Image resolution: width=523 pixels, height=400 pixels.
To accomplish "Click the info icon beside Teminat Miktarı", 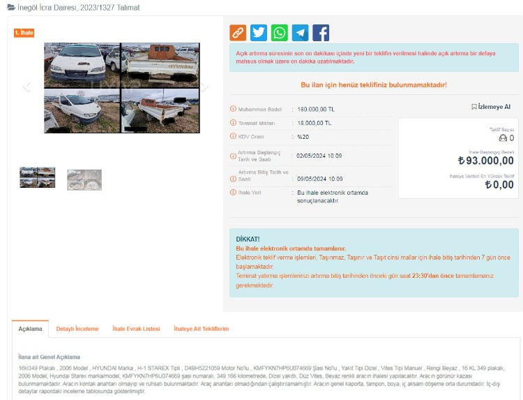I will tap(233, 123).
